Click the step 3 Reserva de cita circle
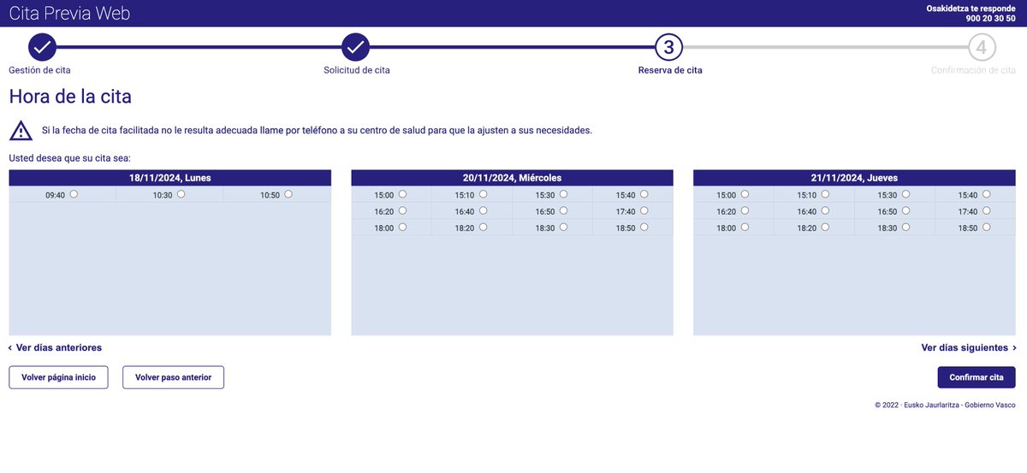Viewport: 1027px width, 473px height. tap(668, 47)
